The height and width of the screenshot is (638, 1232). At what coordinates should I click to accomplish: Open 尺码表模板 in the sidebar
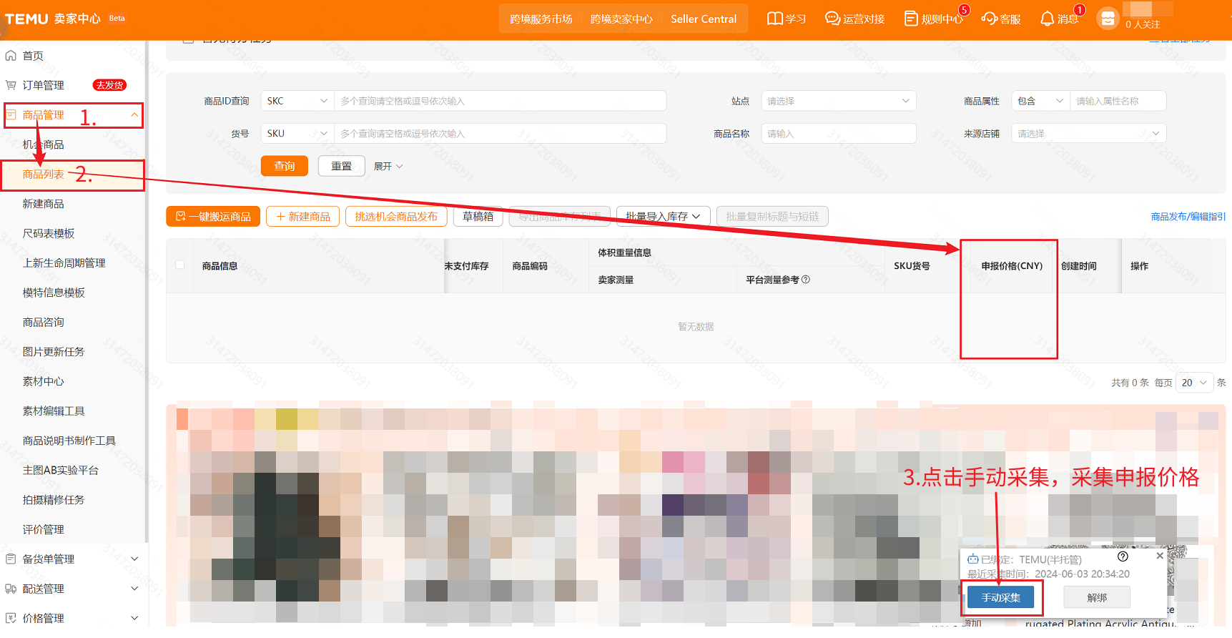49,233
